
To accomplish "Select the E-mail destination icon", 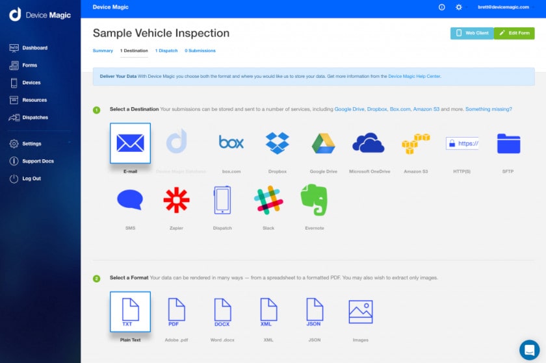I will (130, 143).
